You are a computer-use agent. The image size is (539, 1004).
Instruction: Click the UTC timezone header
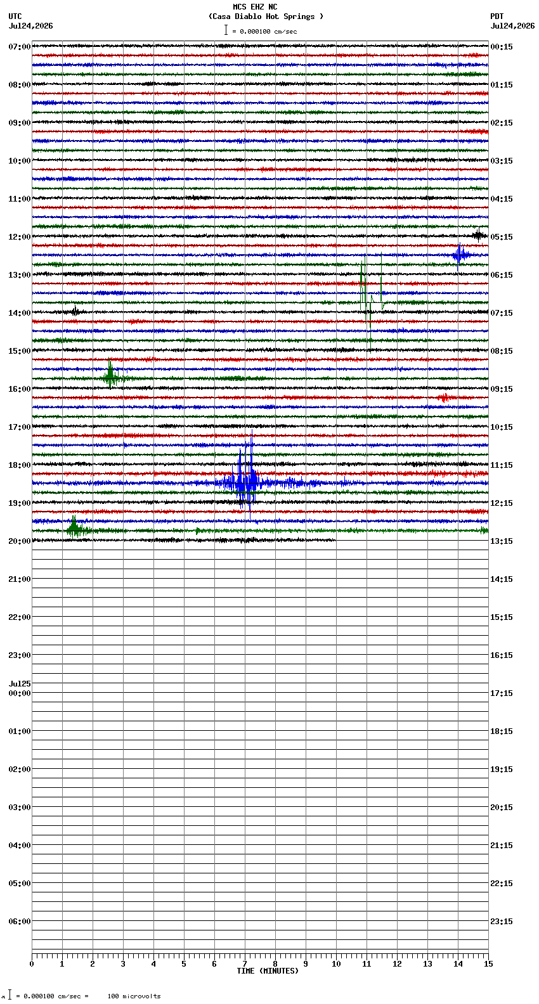tap(15, 16)
